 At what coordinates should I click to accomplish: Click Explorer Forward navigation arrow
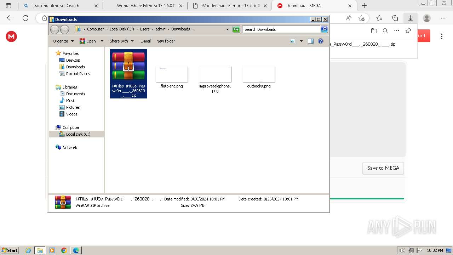coord(64,29)
